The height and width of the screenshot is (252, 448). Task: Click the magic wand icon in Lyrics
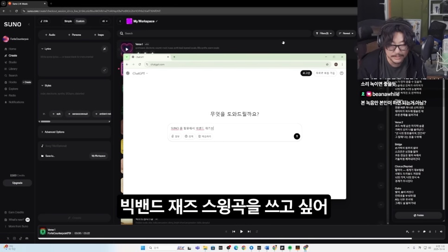coord(104,49)
